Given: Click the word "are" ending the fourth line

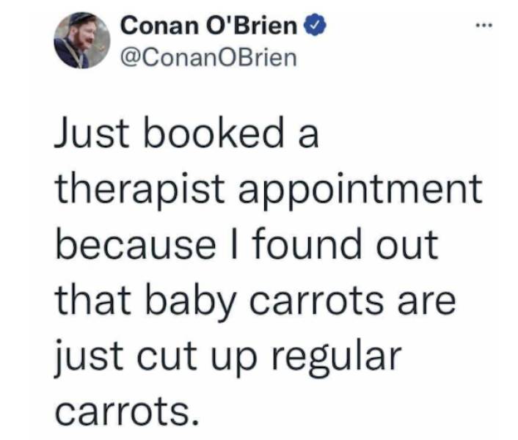Looking at the screenshot, I should pyautogui.click(x=427, y=303).
